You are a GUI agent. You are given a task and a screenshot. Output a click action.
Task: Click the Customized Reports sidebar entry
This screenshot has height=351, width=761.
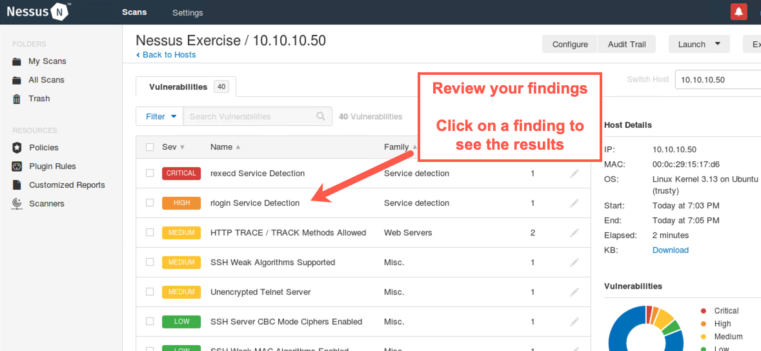tap(67, 185)
